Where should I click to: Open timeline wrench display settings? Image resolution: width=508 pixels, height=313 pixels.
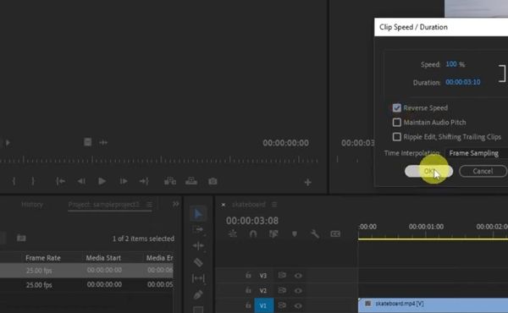pyautogui.click(x=315, y=233)
